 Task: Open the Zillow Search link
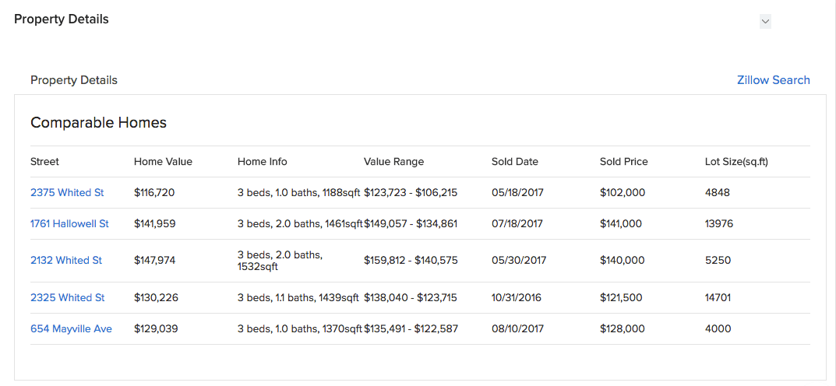(x=773, y=80)
